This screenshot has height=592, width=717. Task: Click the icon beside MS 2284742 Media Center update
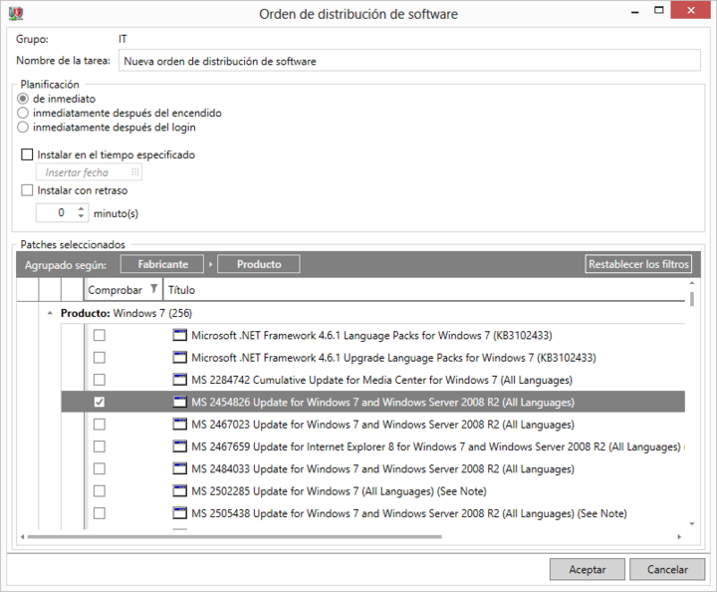(179, 380)
